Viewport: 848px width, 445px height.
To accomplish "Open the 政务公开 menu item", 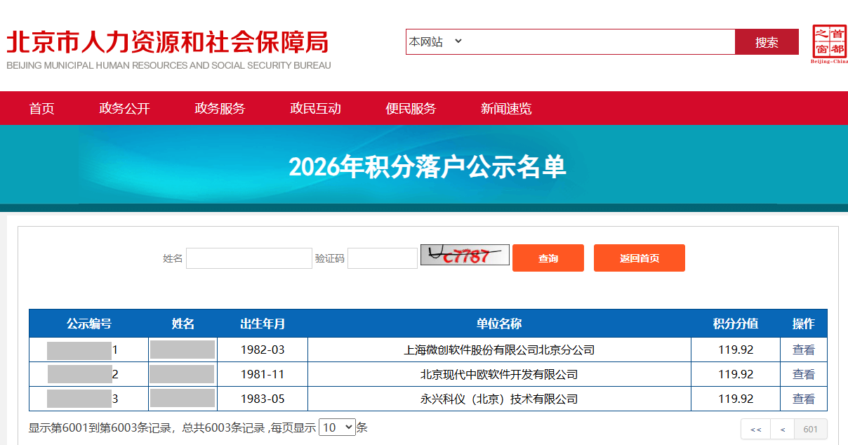I will [x=124, y=108].
